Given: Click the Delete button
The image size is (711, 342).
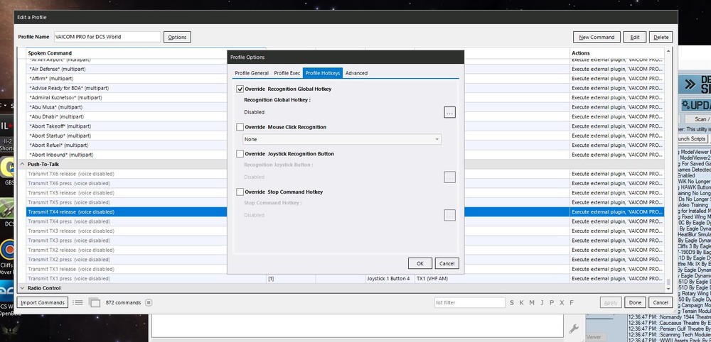Looking at the screenshot, I should coord(661,37).
